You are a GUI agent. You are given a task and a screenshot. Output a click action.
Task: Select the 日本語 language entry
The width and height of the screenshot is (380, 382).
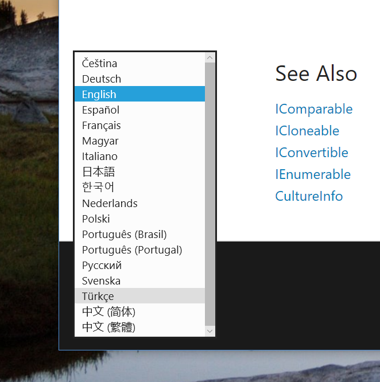(139, 171)
